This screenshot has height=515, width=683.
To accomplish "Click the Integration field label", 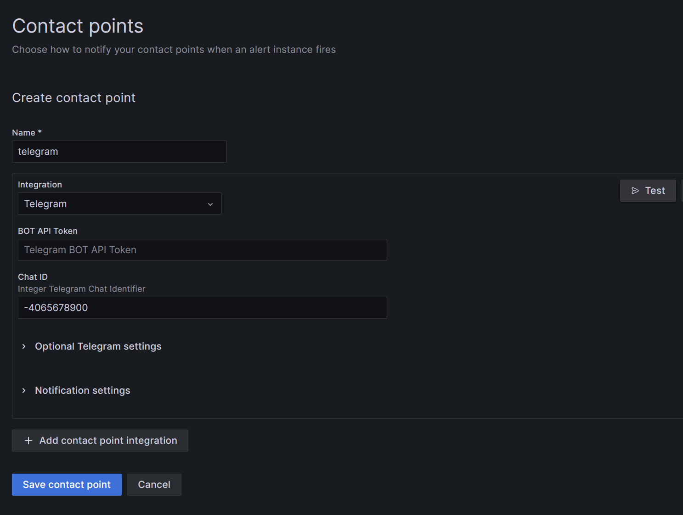I will [x=40, y=185].
